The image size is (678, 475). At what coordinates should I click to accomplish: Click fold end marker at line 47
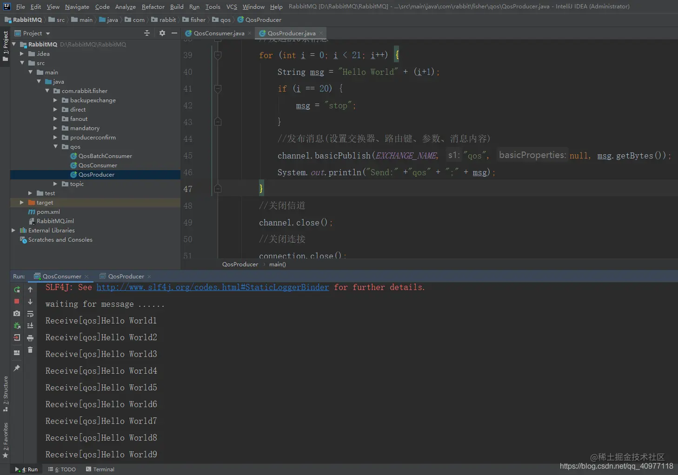click(x=217, y=189)
